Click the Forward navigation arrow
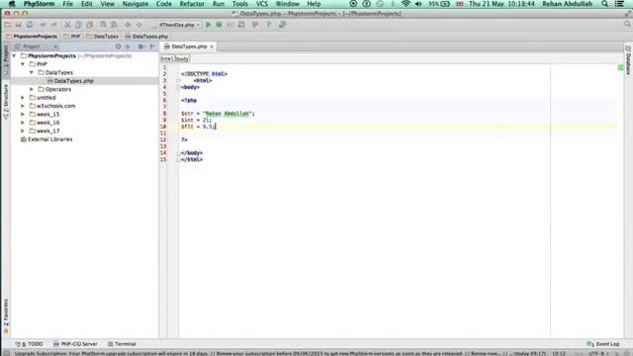 (x=138, y=25)
